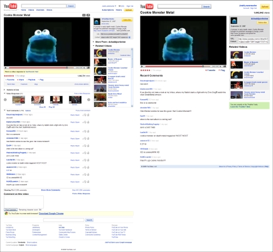
Task: Click the wide-player icon above the left video
Action: 84,15
